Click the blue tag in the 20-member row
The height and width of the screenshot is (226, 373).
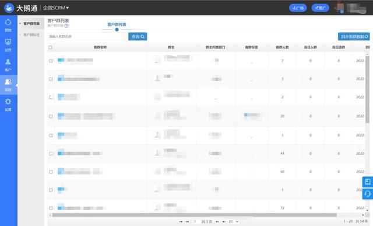click(252, 116)
